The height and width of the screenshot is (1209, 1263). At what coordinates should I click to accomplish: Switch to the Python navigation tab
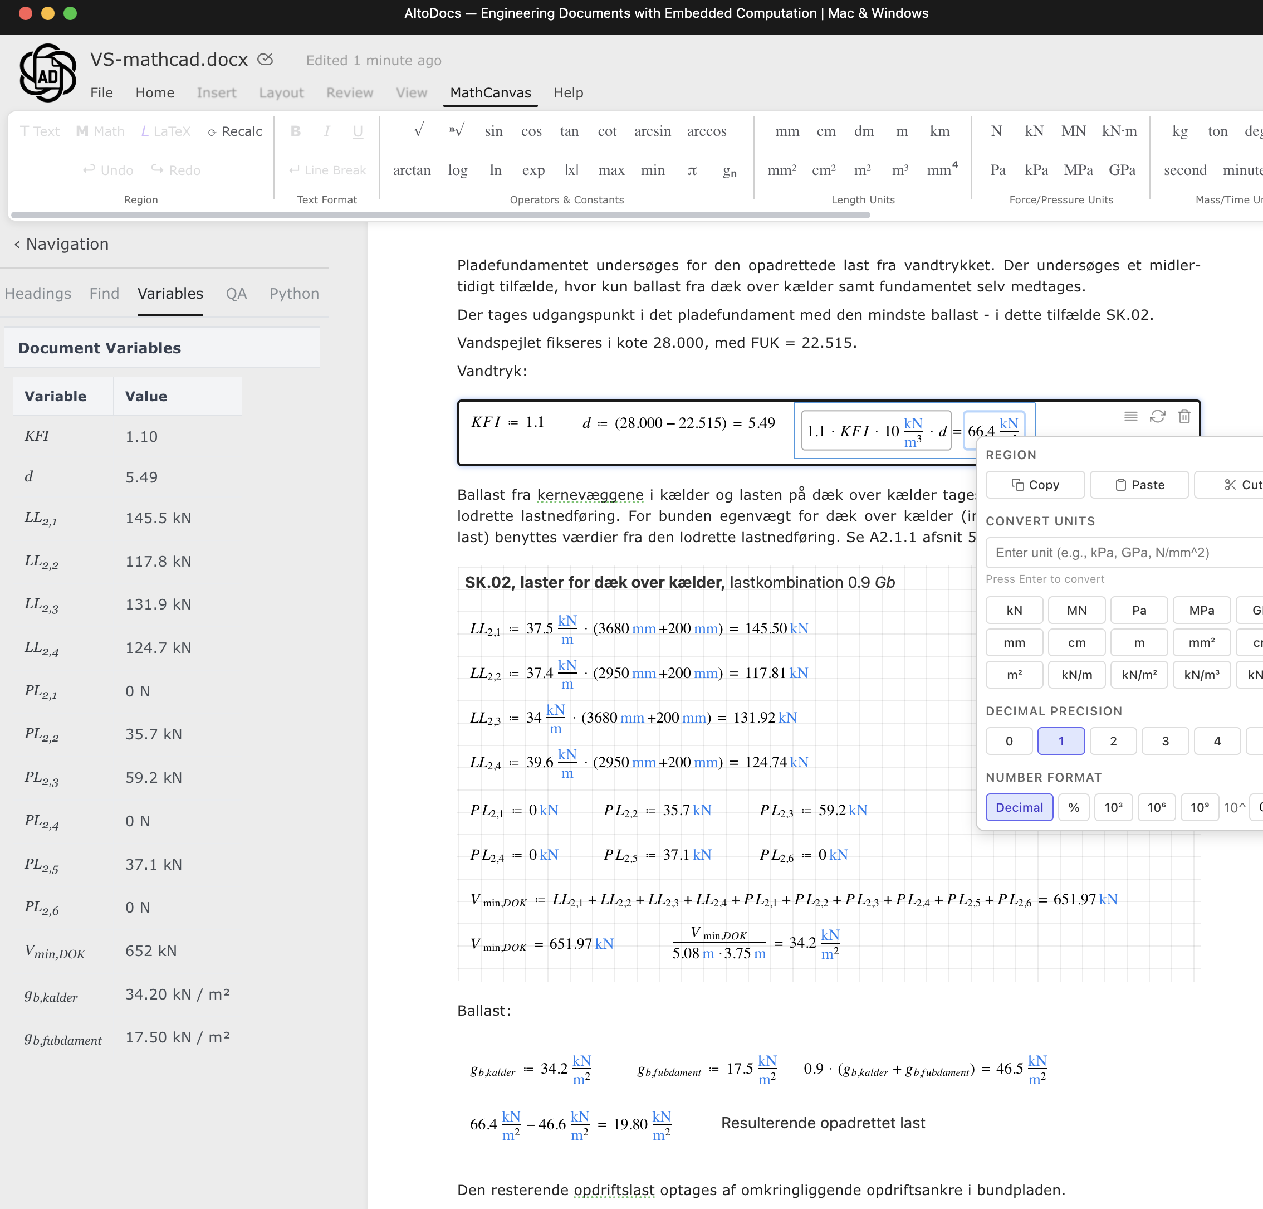(293, 294)
